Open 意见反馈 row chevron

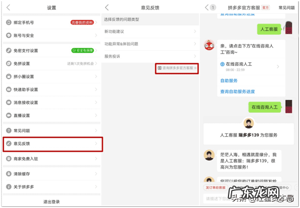click(x=96, y=144)
